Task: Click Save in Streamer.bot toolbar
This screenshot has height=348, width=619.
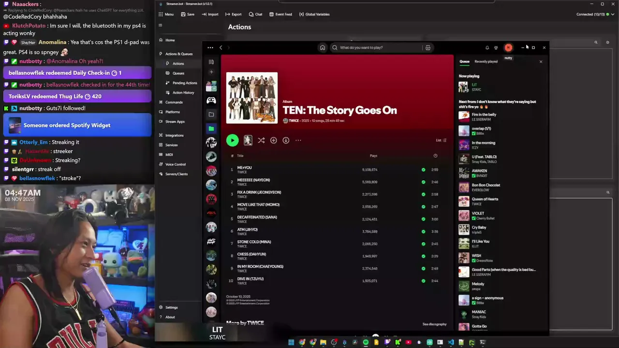Action: coord(188,14)
